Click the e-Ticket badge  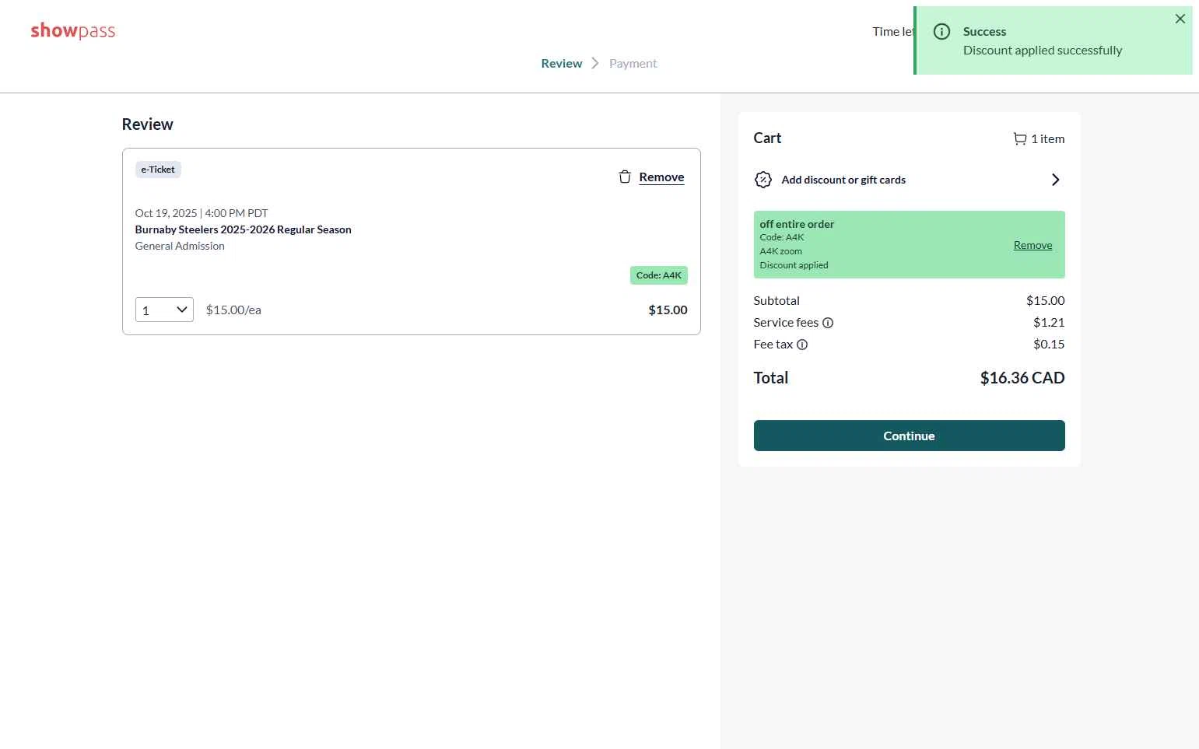[158, 170]
